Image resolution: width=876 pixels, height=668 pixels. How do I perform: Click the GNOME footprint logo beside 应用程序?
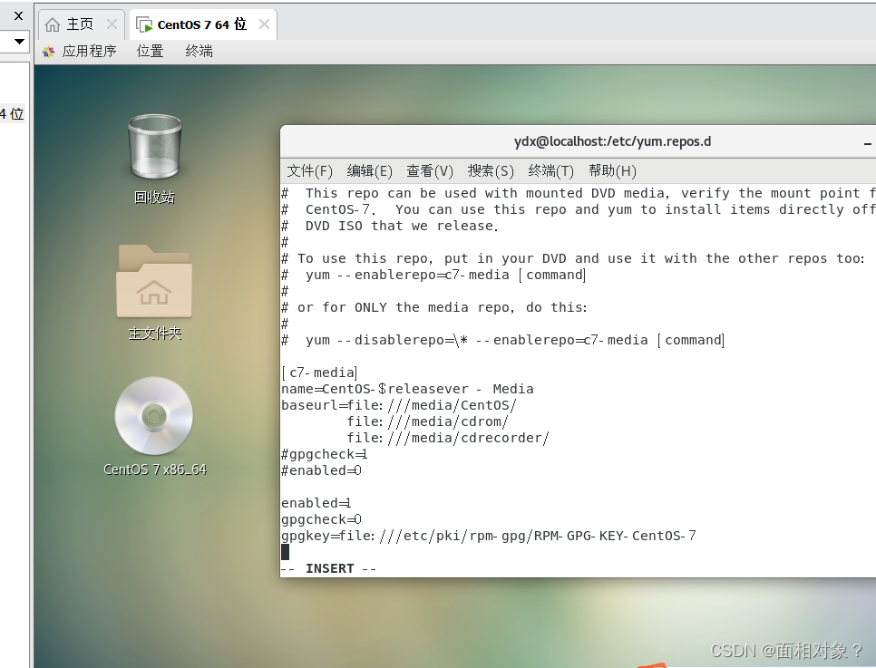[48, 51]
